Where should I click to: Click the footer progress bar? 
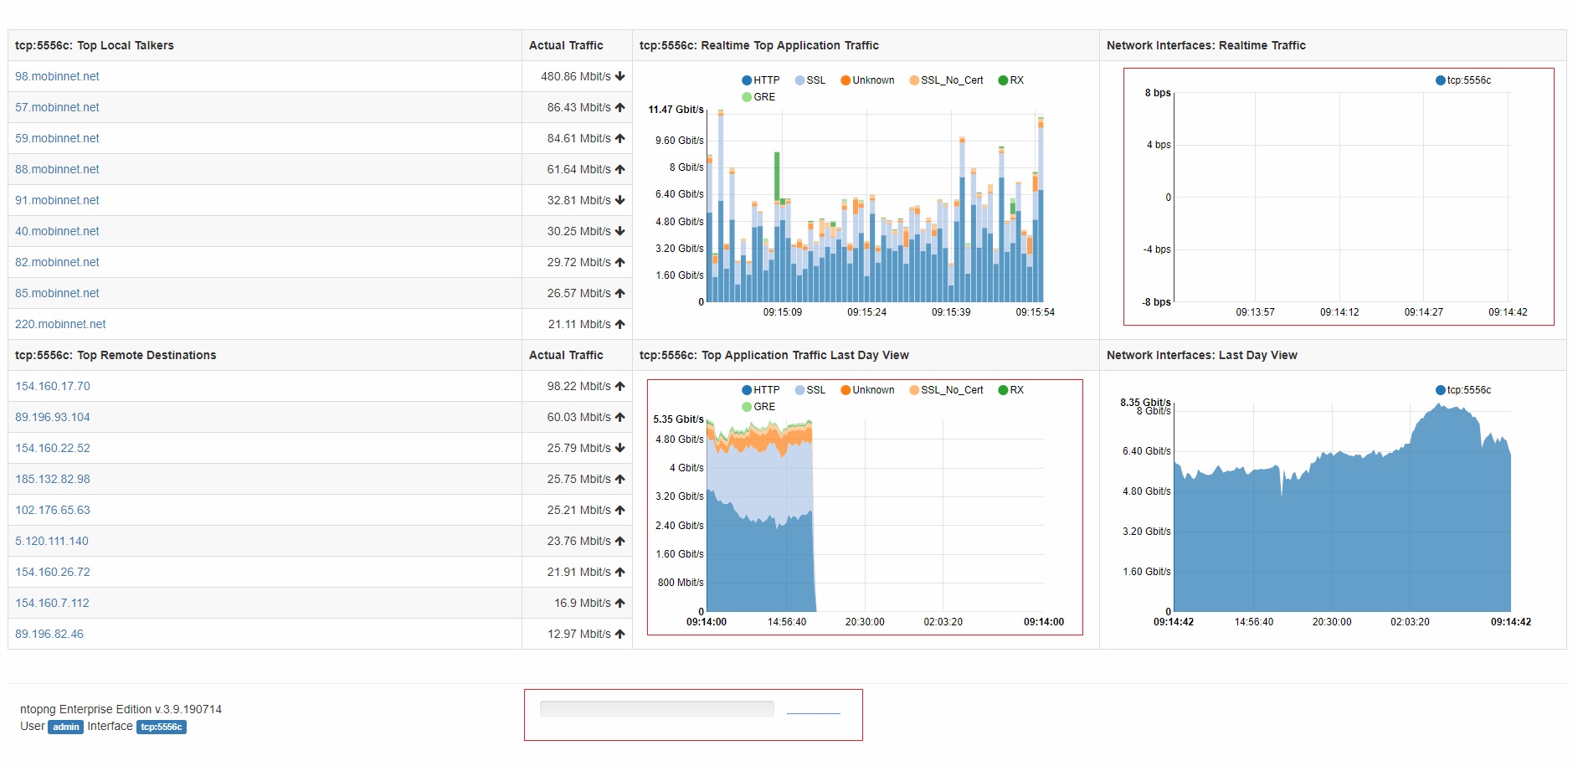coord(657,709)
